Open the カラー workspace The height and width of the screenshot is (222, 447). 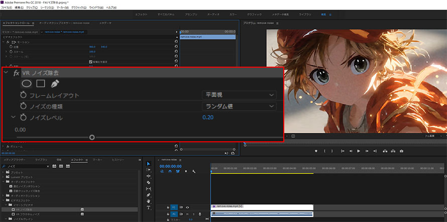tap(233, 15)
